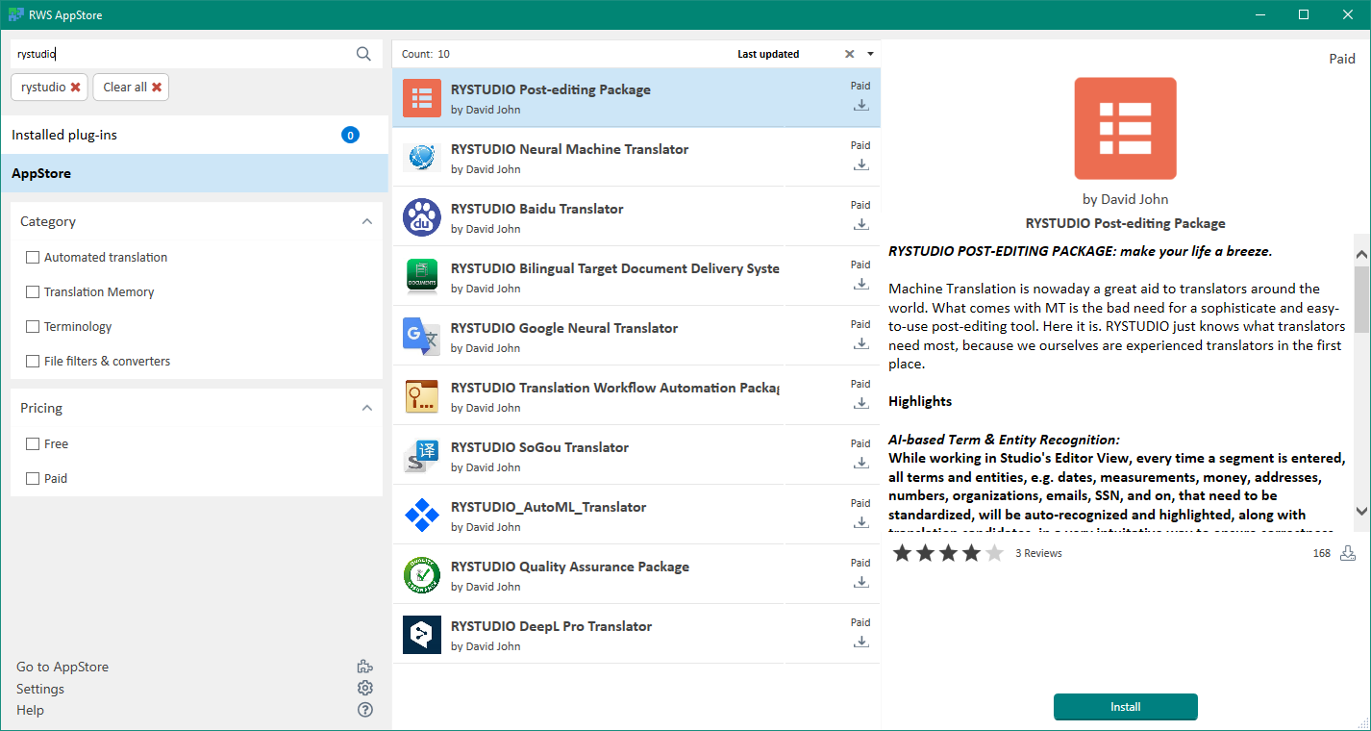The height and width of the screenshot is (731, 1371).
Task: Click the installed plug-ins count badge 0
Action: (350, 135)
